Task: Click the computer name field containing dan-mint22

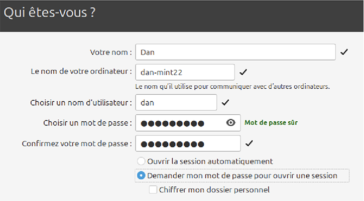Action: click(186, 72)
